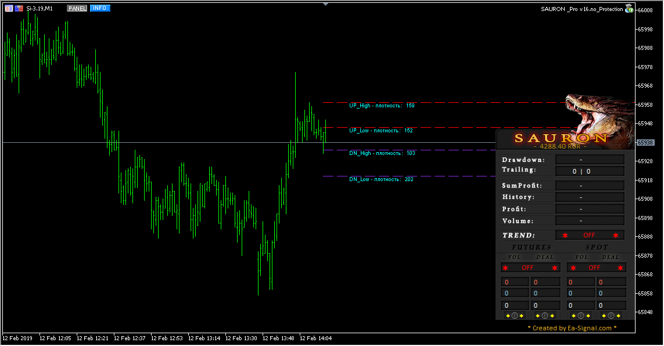Click left yellow diamond under Spot DEAL
This screenshot has height=346, width=664.
[604, 316]
